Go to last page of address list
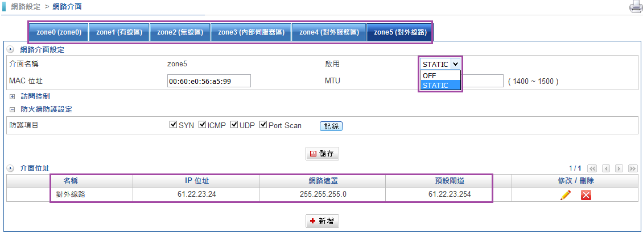This screenshot has height=233, width=643. [x=633, y=169]
